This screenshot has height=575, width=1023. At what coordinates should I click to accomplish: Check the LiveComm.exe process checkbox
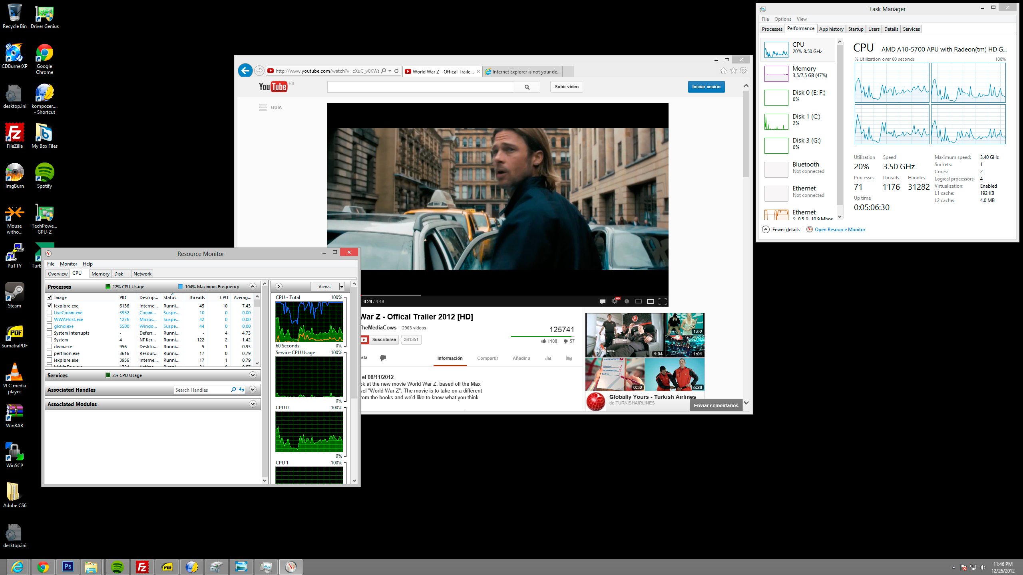point(50,313)
